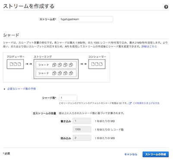177x160 pixels.
Task: Click the ストリーミング label in the diagram
Action: click(43, 57)
